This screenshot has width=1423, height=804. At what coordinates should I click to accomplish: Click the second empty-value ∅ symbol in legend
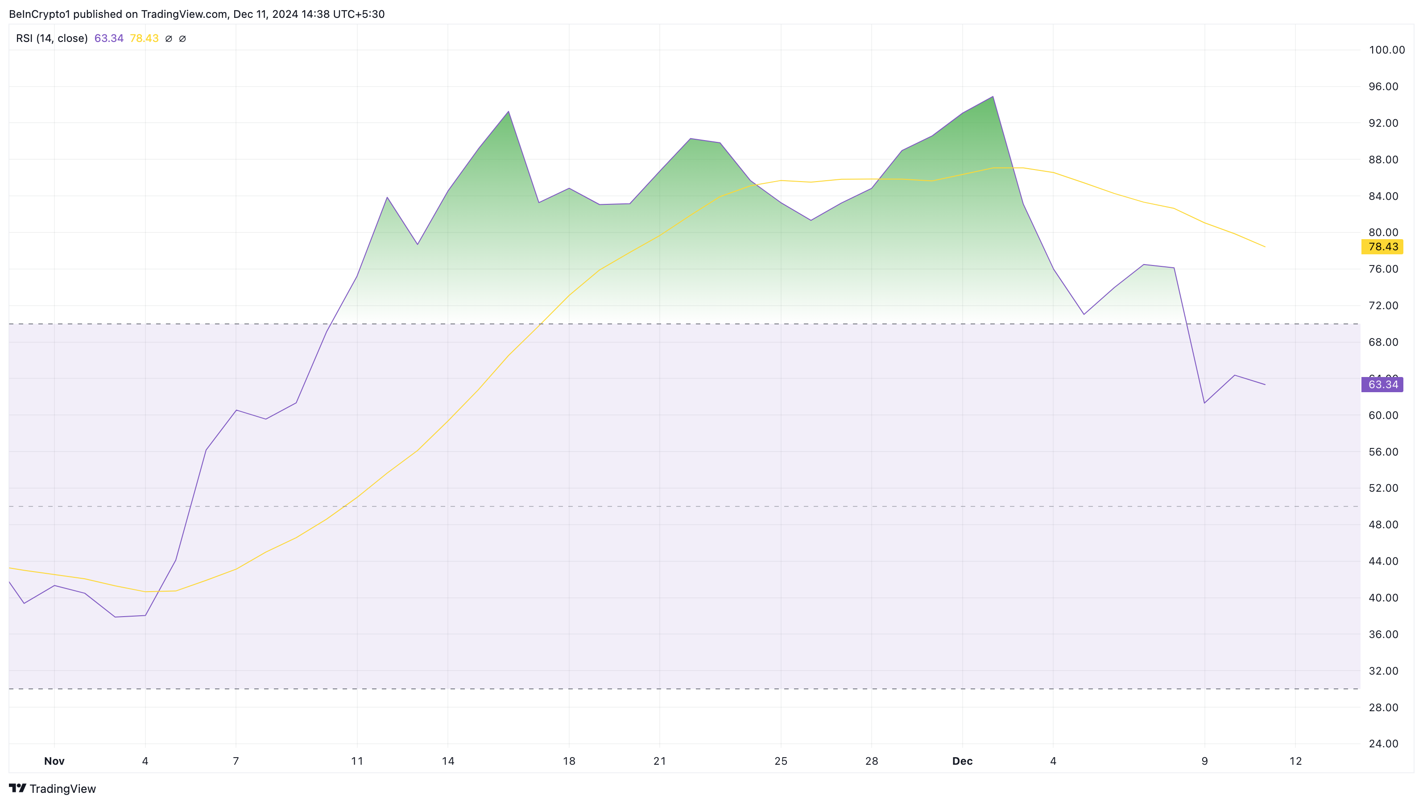(x=182, y=39)
